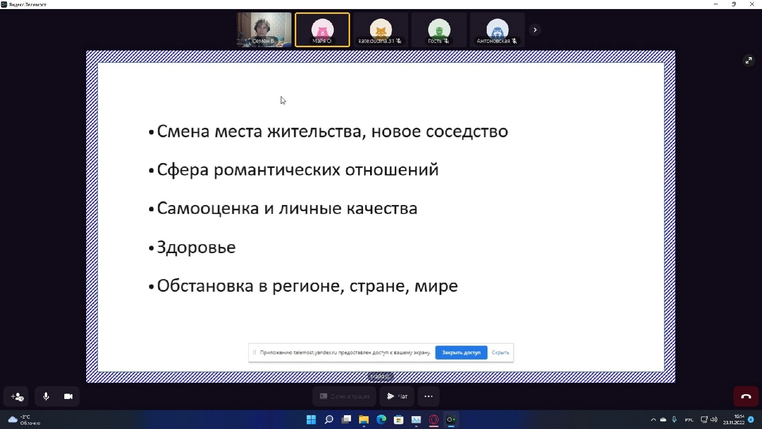Open the Чат panel
Screen dimensions: 762x429
397,397
